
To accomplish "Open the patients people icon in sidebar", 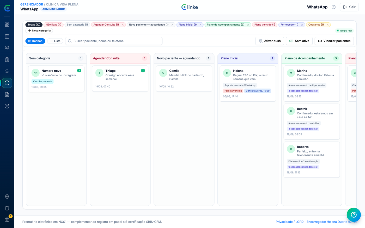I will (x=7, y=48).
